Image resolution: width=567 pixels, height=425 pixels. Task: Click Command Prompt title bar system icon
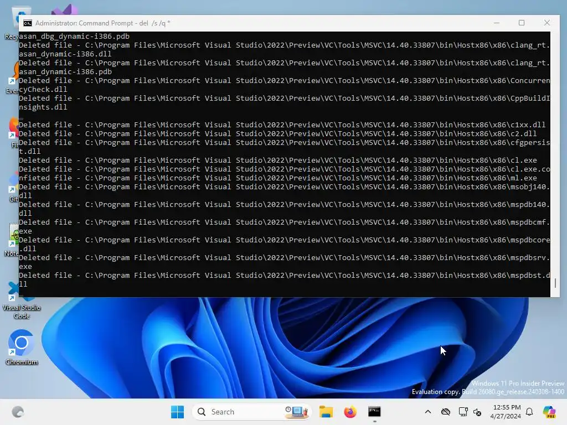tap(28, 23)
